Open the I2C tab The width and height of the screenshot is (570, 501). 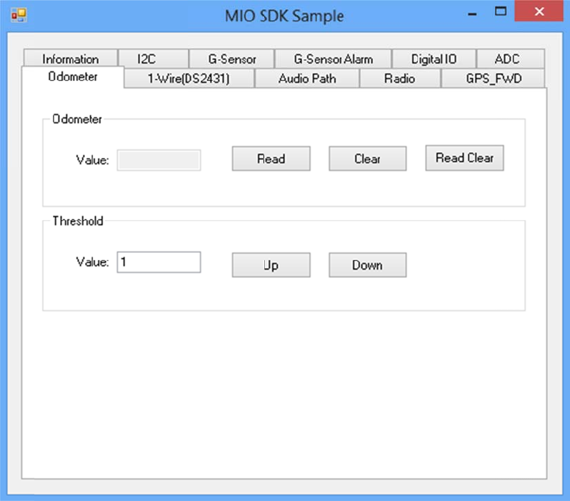153,59
